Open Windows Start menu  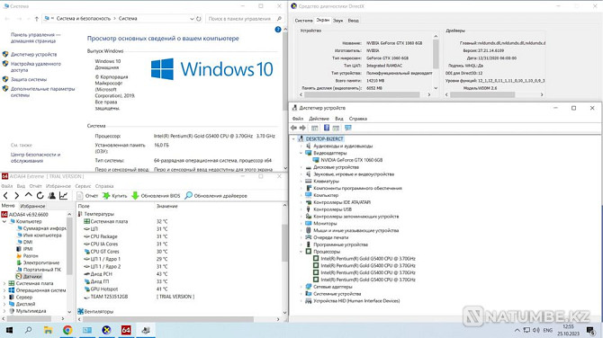[x=9, y=330]
